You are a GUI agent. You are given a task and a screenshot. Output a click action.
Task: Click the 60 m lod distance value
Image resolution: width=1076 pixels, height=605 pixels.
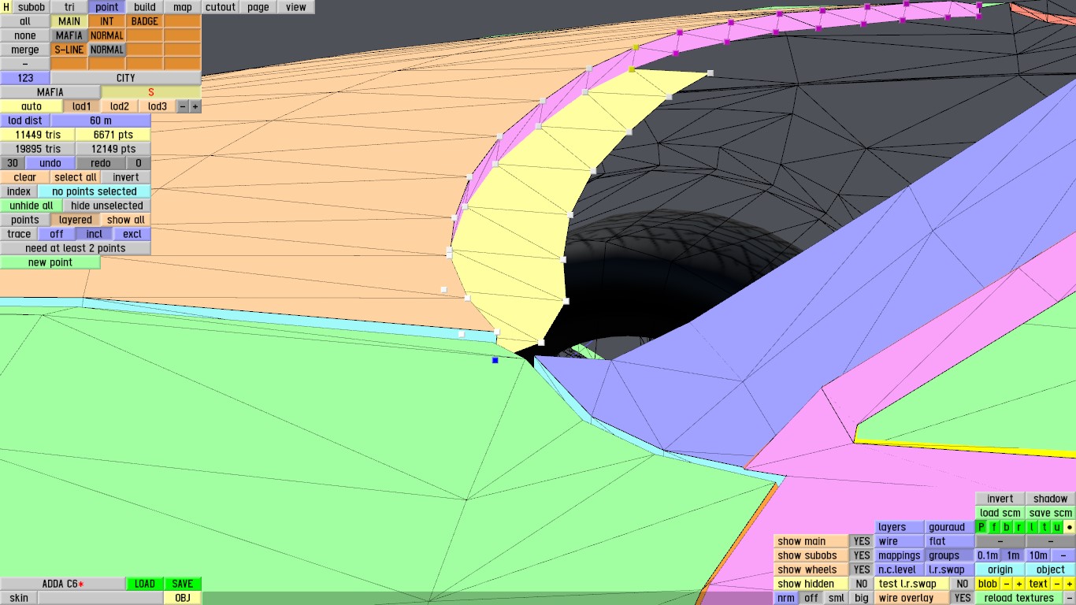coord(101,121)
